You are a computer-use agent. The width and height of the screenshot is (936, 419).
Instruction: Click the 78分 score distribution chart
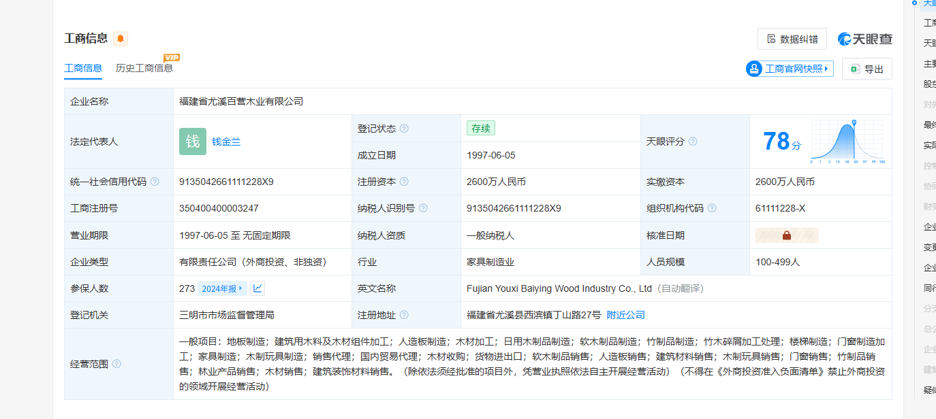[847, 141]
